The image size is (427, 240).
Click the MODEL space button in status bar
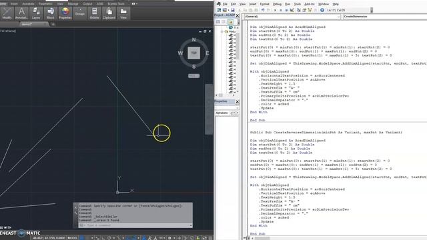[x=72, y=238]
